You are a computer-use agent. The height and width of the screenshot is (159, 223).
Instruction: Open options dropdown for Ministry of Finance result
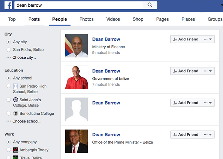click(208, 39)
